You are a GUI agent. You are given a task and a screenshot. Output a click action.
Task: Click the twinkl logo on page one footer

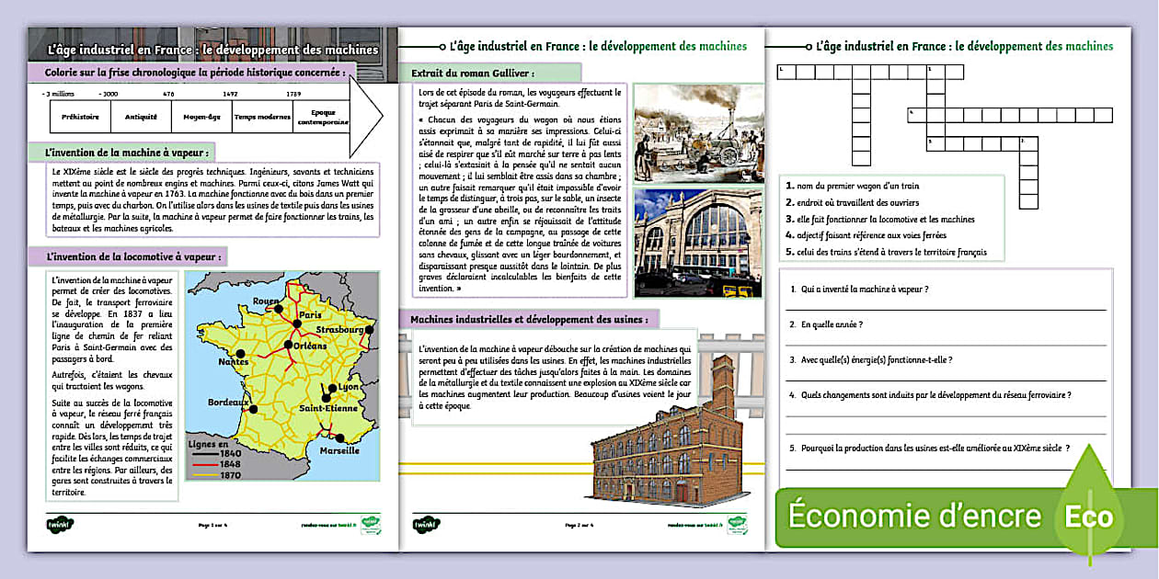(x=61, y=524)
